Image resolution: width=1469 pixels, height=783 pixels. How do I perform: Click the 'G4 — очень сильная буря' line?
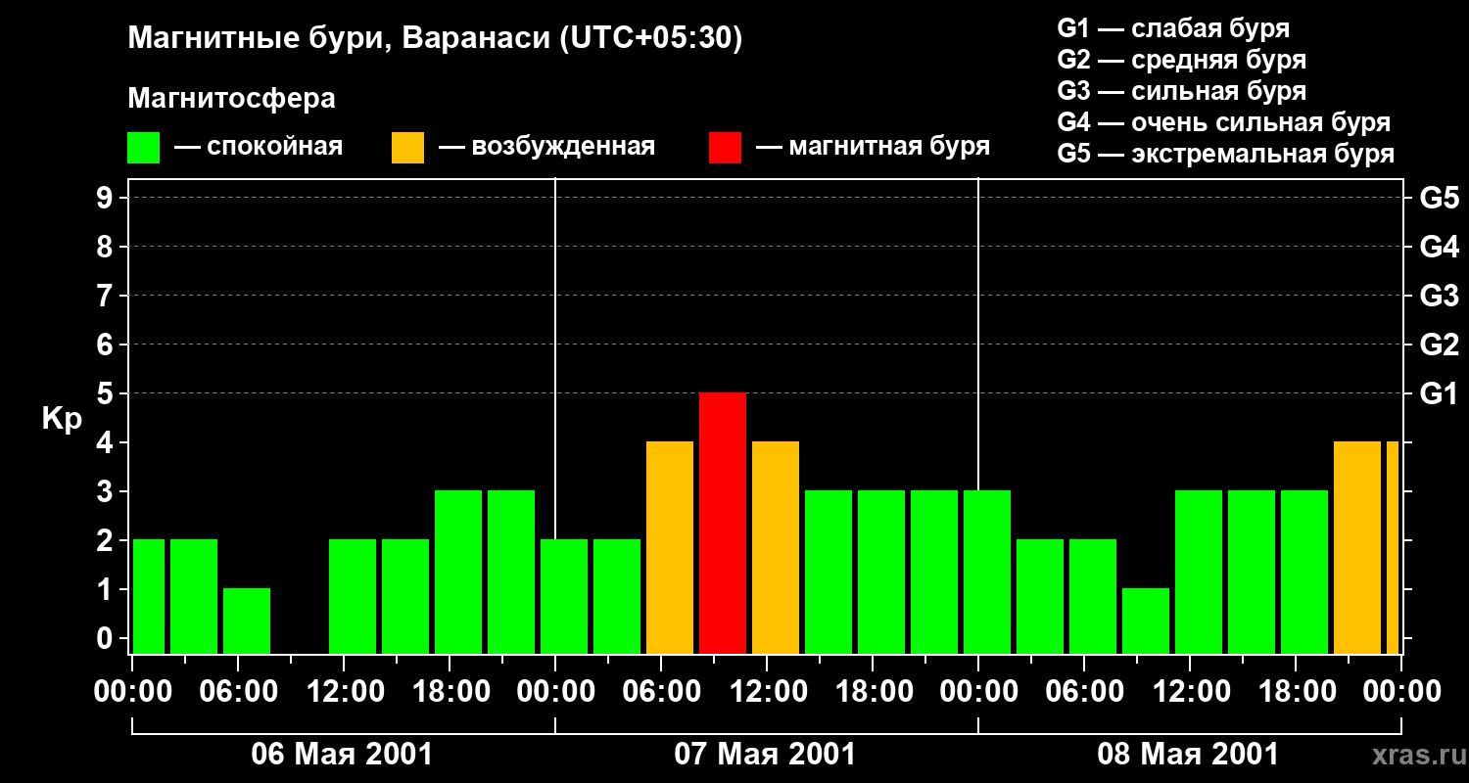pos(1223,122)
